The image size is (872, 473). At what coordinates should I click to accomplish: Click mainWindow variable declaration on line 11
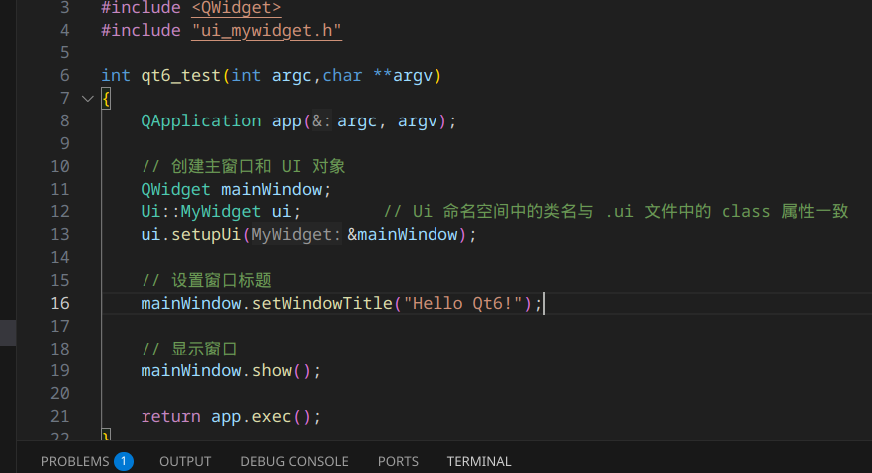pos(271,190)
